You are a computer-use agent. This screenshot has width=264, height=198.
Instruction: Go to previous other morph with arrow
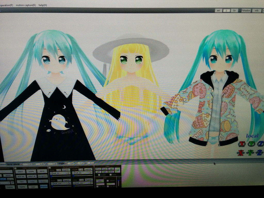coord(74,183)
